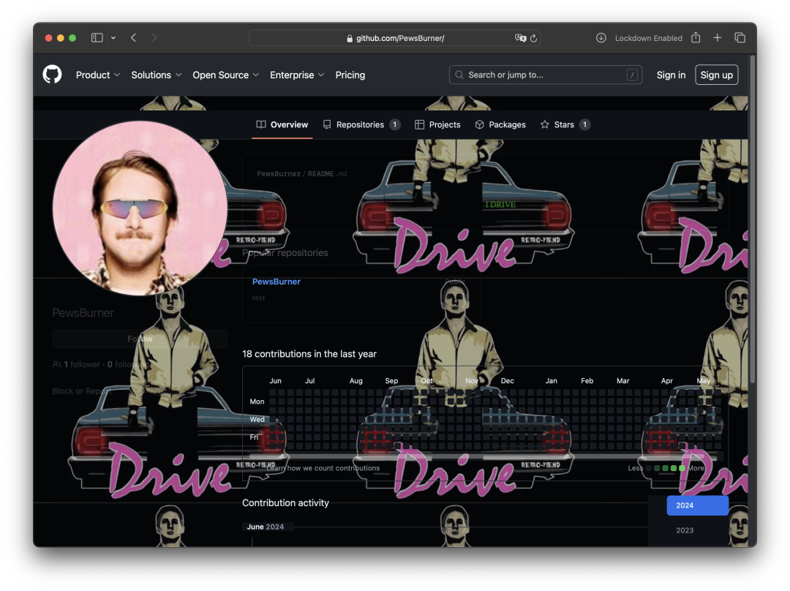
Task: Click the translate icon in address bar
Action: (x=520, y=38)
